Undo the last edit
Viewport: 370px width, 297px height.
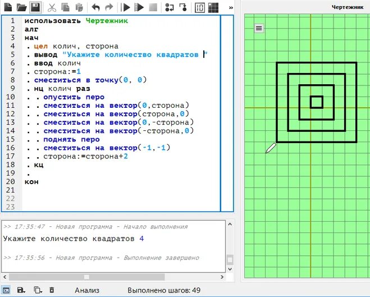[x=95, y=7]
